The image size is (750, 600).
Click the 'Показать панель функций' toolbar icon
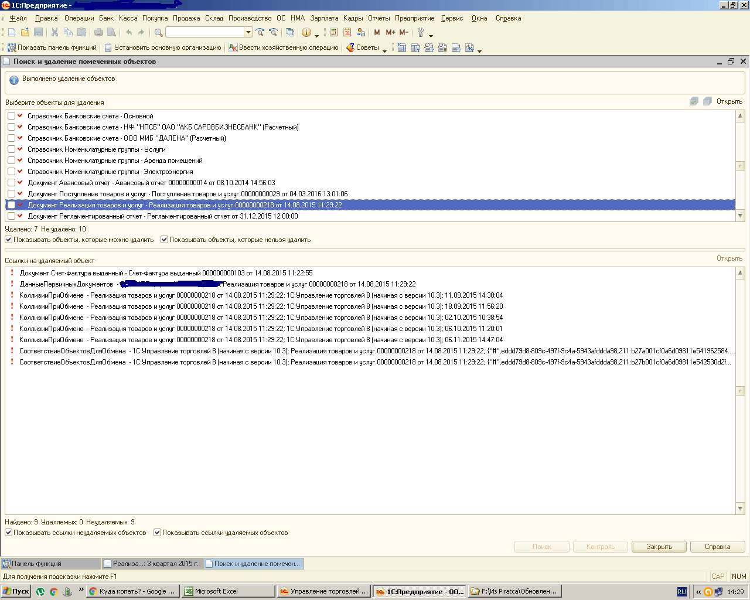12,47
